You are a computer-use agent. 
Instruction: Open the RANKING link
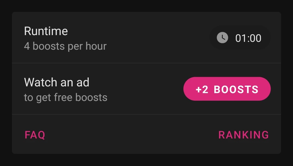coord(243,135)
